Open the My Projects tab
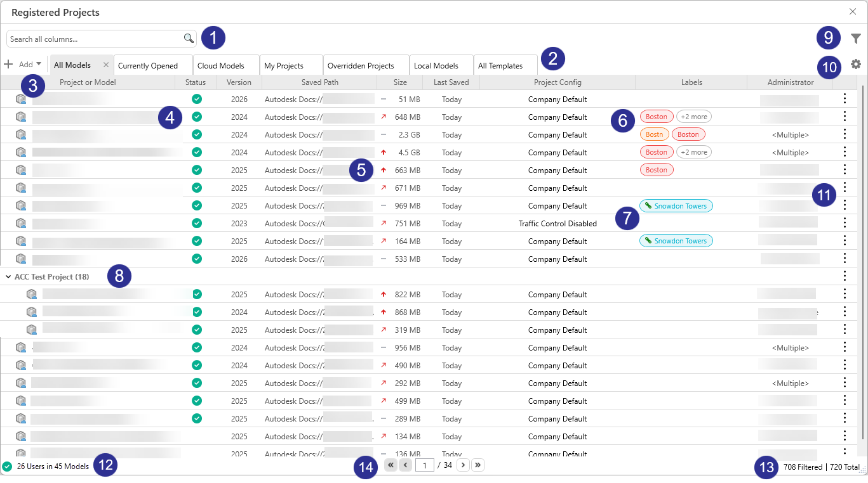This screenshot has height=483, width=868. 291,65
